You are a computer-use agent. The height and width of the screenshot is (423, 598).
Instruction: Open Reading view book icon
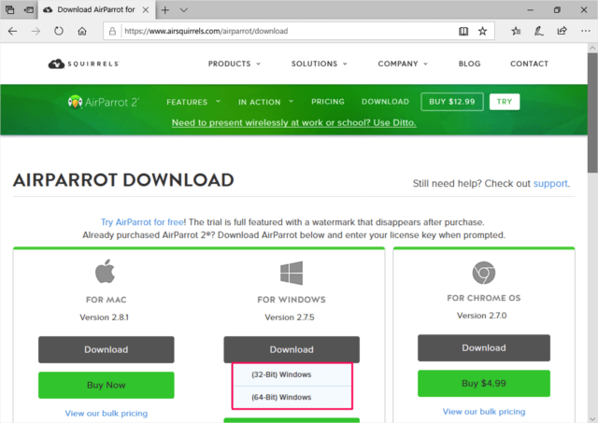click(x=463, y=31)
